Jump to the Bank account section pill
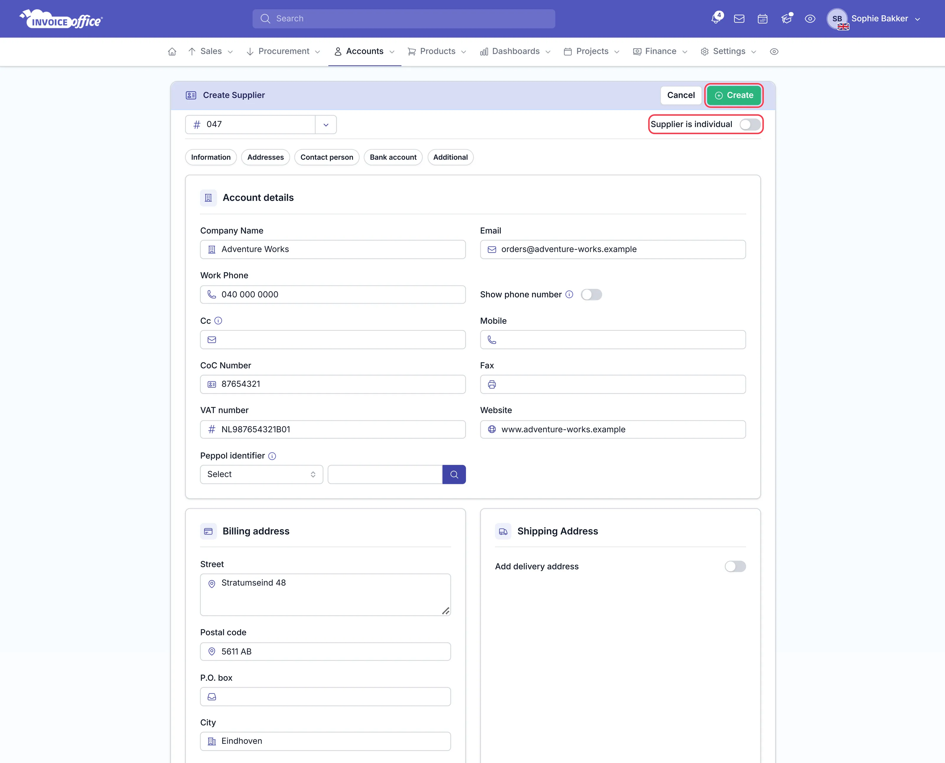The width and height of the screenshot is (945, 763). pos(393,157)
